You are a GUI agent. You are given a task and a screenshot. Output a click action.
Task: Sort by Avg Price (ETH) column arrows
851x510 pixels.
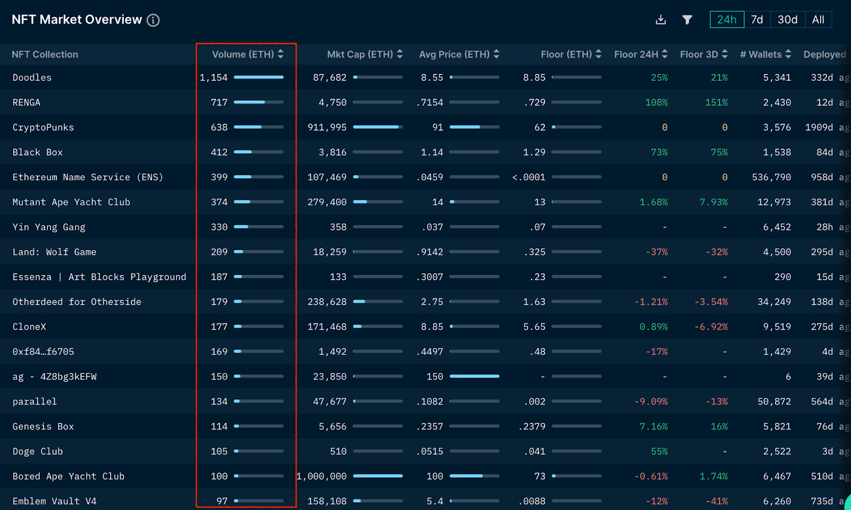tap(496, 54)
